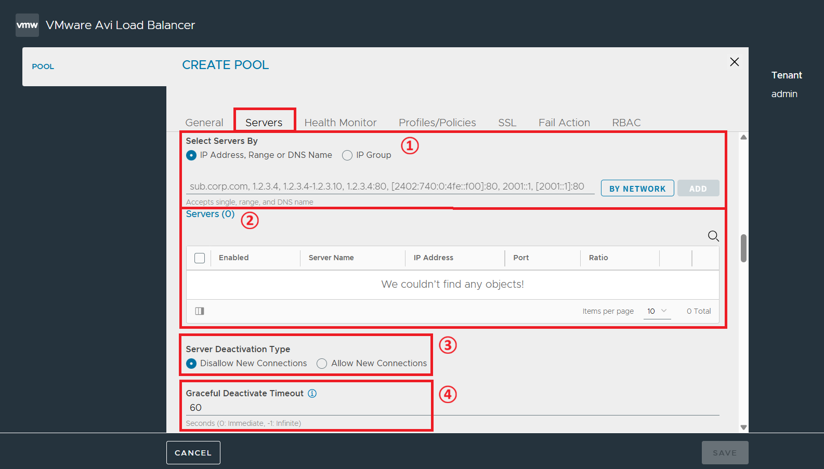Open the Profiles/Policies tab

(x=437, y=123)
